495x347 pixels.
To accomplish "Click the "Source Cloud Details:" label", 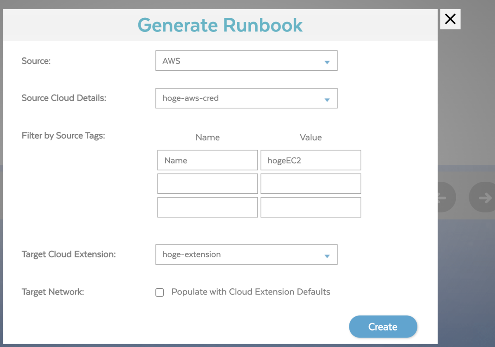I will click(64, 98).
